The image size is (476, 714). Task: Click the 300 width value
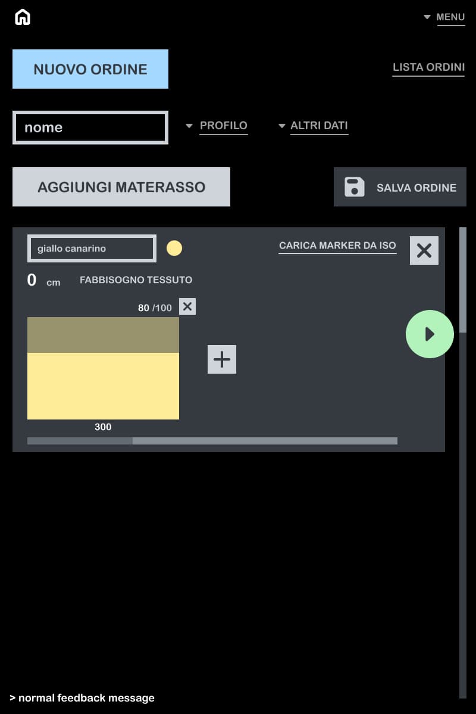(103, 427)
